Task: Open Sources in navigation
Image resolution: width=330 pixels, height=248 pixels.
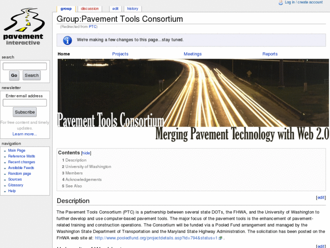Action: (x=15, y=179)
